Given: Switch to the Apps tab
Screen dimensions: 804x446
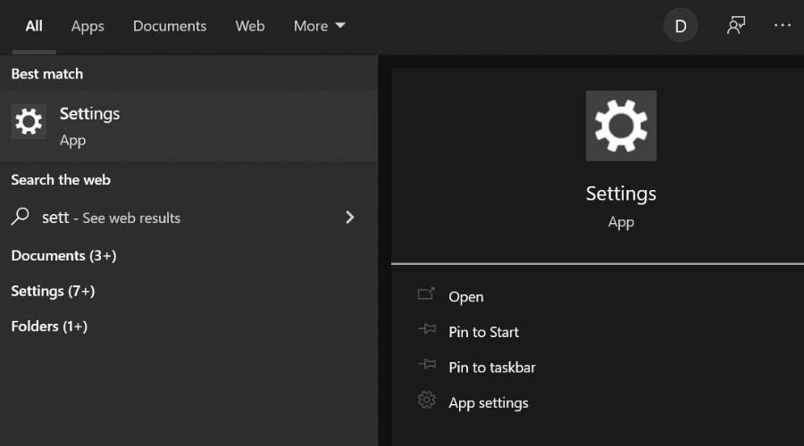Looking at the screenshot, I should pyautogui.click(x=88, y=26).
